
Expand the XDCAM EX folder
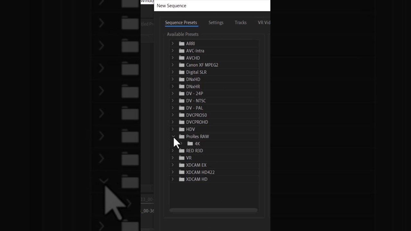pyautogui.click(x=172, y=165)
